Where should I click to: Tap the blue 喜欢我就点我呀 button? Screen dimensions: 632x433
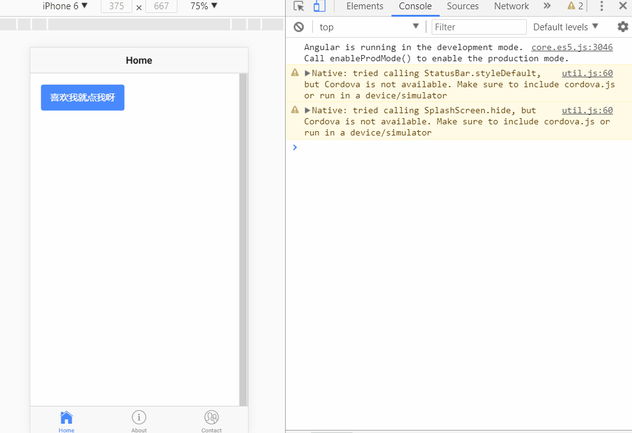pos(83,98)
